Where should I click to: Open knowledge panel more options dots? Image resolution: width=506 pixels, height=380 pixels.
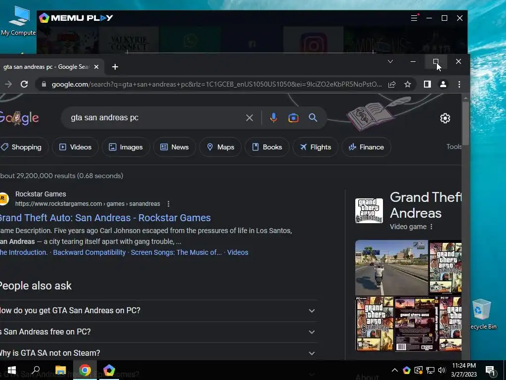pyautogui.click(x=431, y=227)
